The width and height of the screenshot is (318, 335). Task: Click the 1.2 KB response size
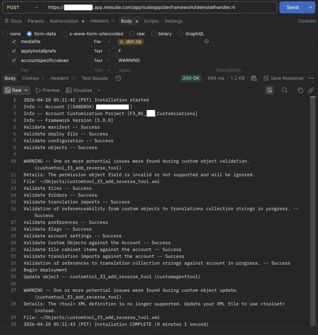coord(237,78)
